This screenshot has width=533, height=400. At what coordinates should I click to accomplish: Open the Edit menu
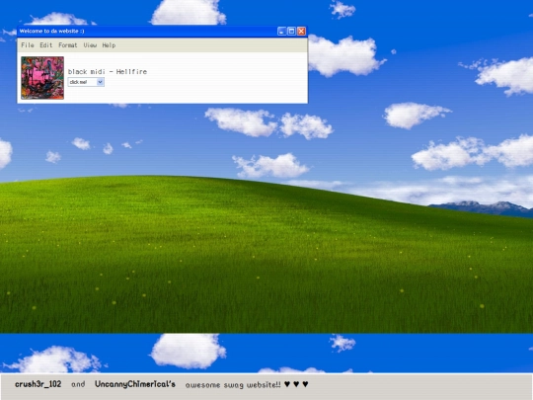click(45, 44)
